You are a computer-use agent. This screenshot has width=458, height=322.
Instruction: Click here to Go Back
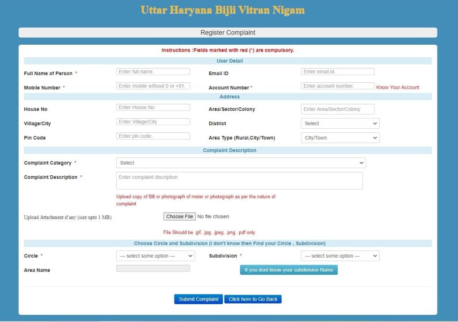253,299
